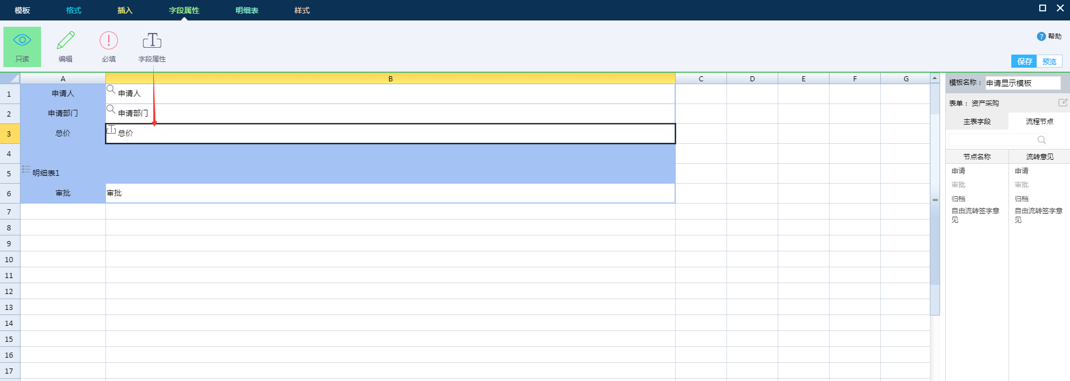The image size is (1070, 381).
Task: Click the spreadsheet scrollbar up arrow
Action: tap(934, 78)
